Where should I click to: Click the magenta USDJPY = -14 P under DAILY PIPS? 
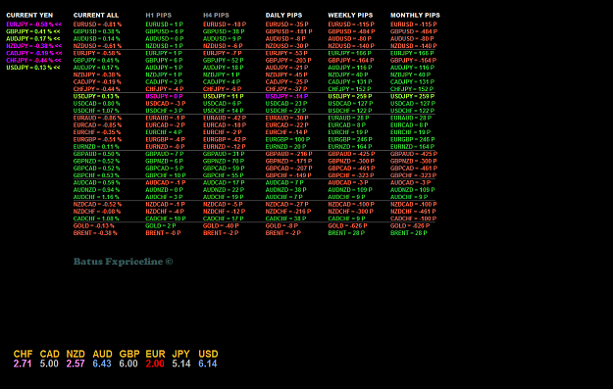click(x=286, y=96)
